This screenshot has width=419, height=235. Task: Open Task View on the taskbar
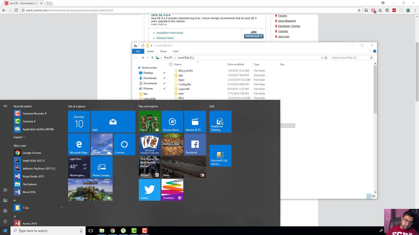click(91, 231)
